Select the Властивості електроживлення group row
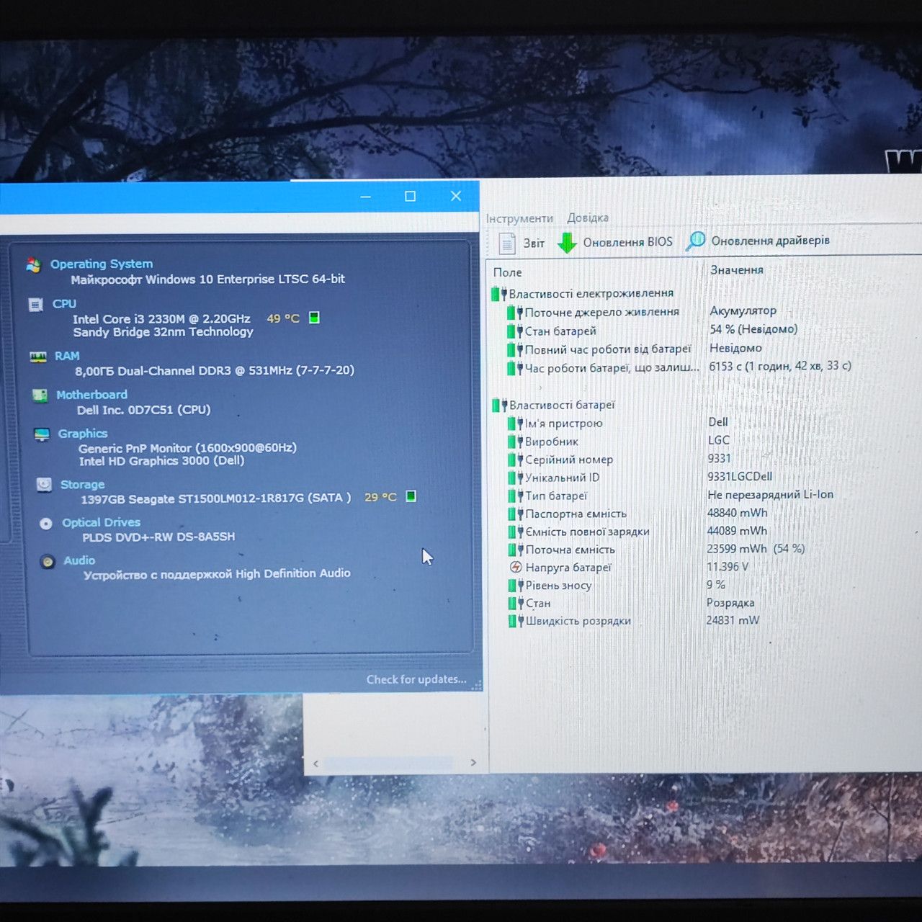Viewport: 922px width, 922px height. (x=583, y=293)
